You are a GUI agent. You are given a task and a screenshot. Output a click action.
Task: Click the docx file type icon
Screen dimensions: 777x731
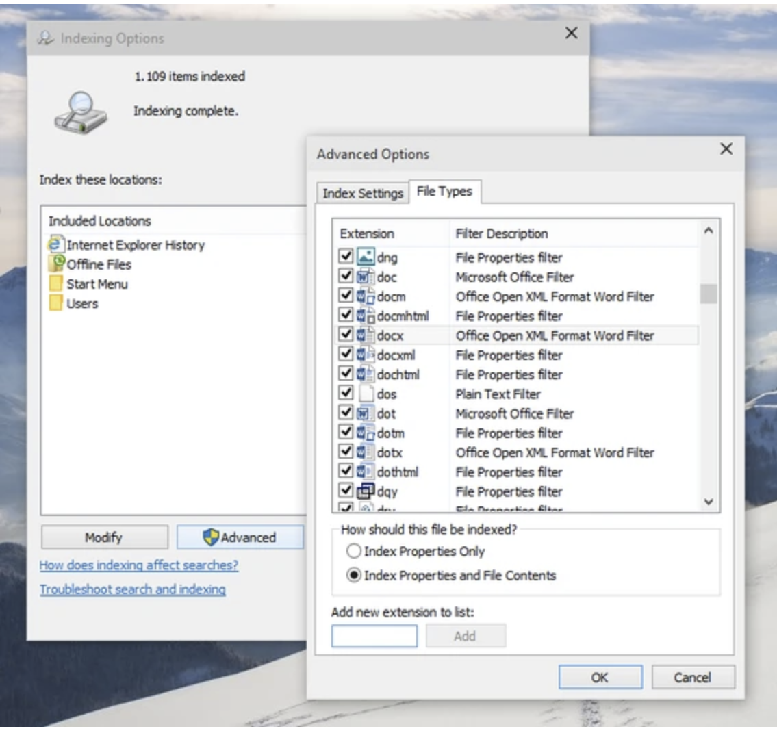[x=366, y=335]
